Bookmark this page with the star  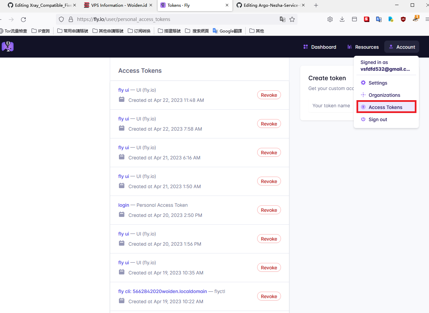[x=292, y=20]
